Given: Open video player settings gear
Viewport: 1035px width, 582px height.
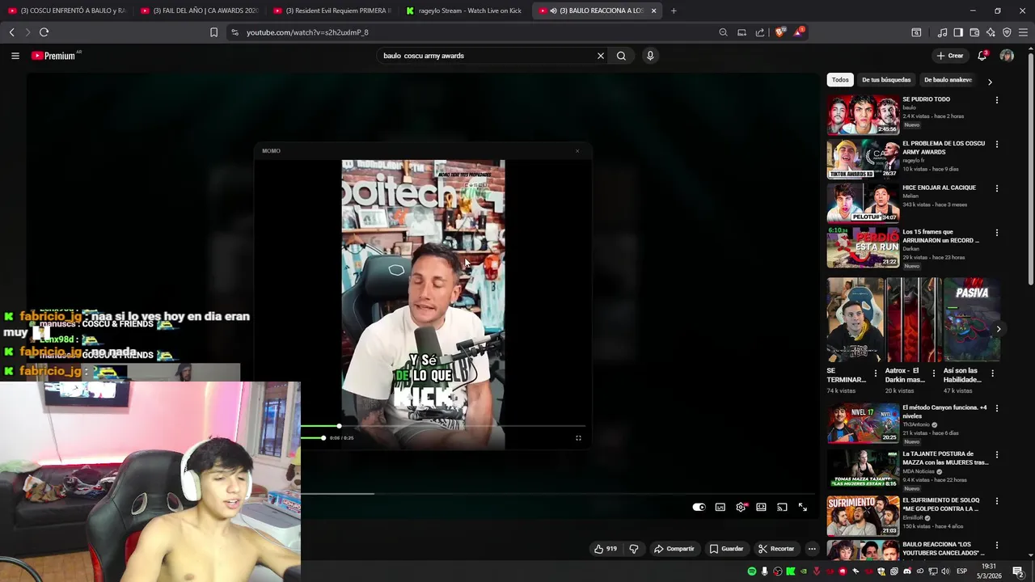Looking at the screenshot, I should [x=741, y=507].
